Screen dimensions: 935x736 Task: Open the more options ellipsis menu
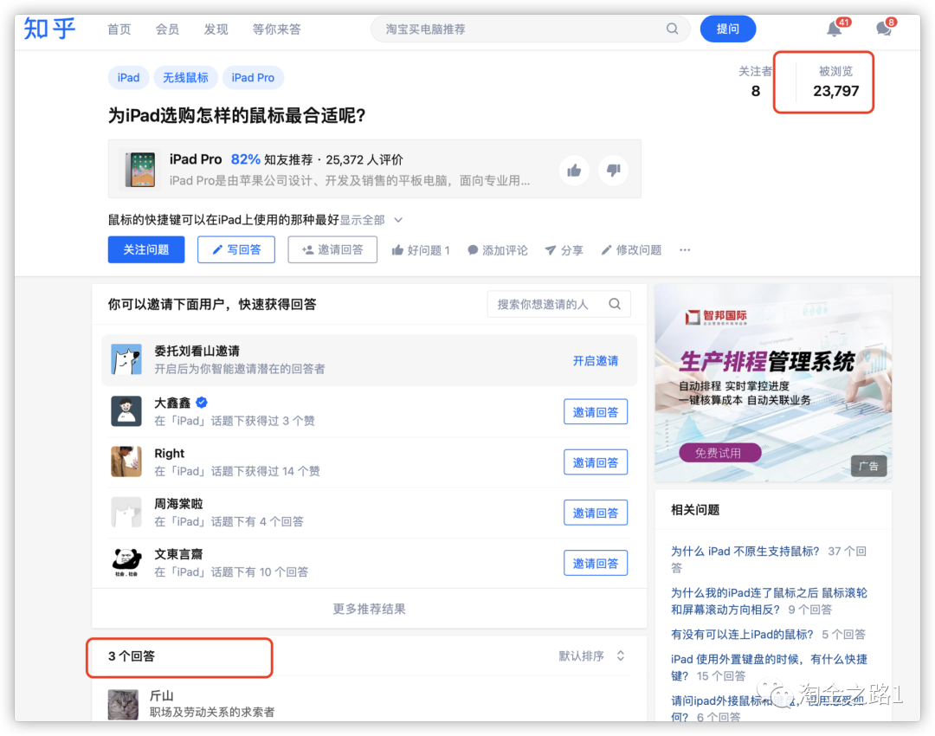coord(685,250)
